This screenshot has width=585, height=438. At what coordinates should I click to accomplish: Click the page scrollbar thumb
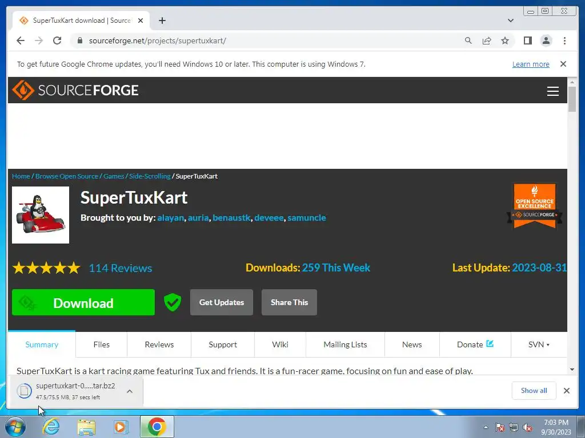click(572, 99)
